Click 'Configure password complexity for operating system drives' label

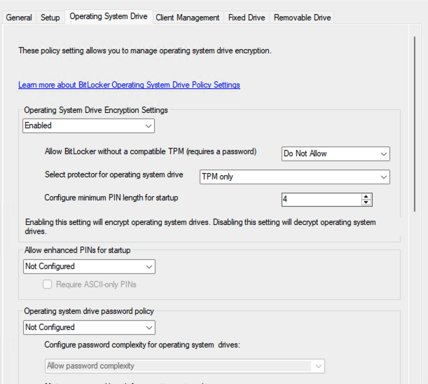pyautogui.click(x=142, y=345)
